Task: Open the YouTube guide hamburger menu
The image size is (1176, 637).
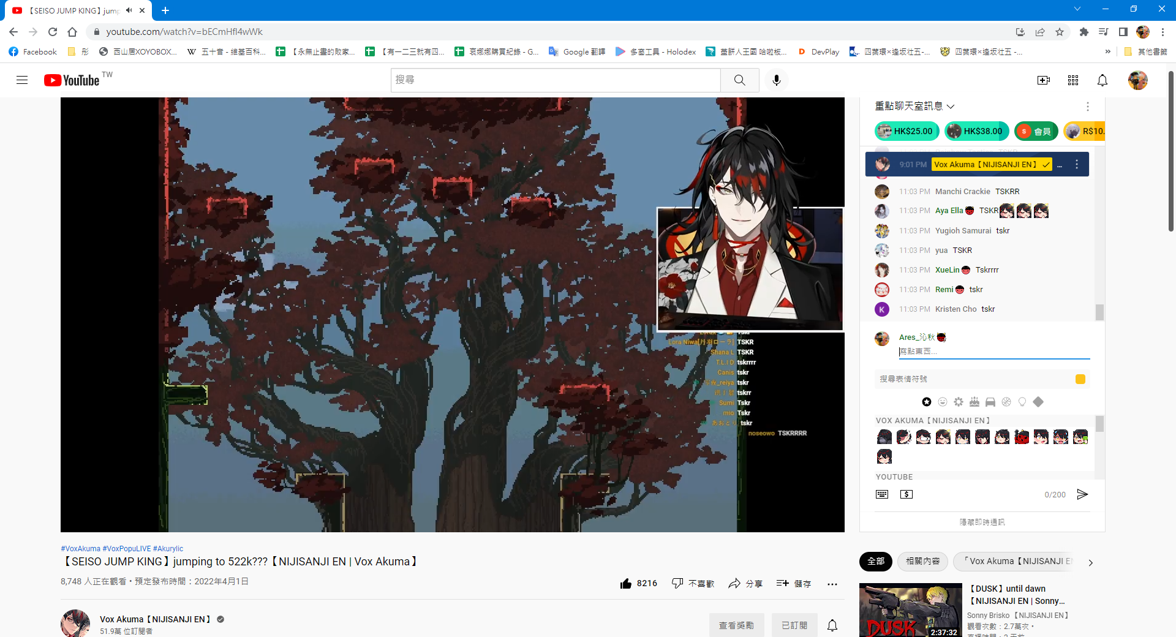Action: click(22, 80)
